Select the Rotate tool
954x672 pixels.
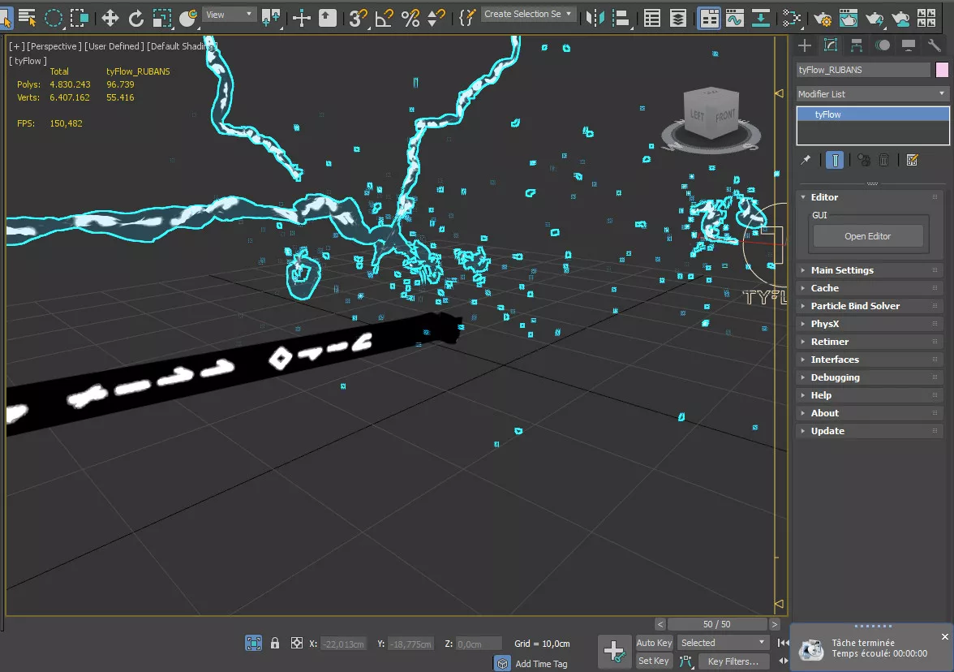pos(136,17)
